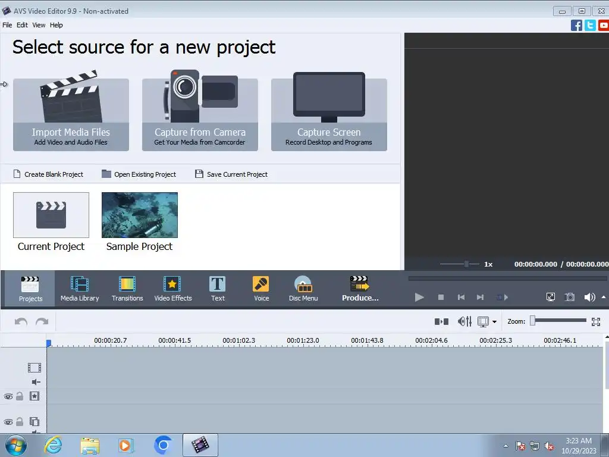Click the Stop playback button
This screenshot has height=457, width=609.
tap(441, 298)
